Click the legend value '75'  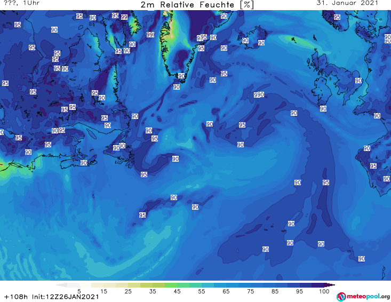[251, 291]
